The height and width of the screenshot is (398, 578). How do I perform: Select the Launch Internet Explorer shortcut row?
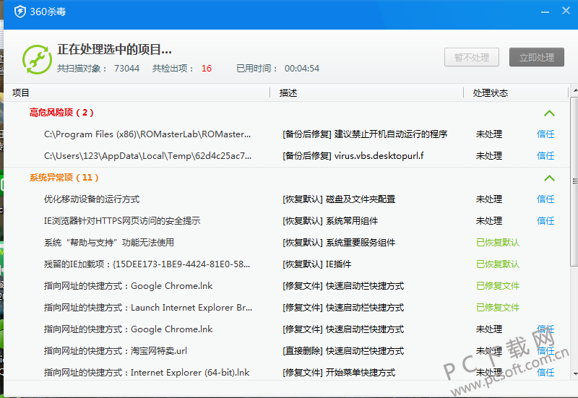[x=148, y=308]
